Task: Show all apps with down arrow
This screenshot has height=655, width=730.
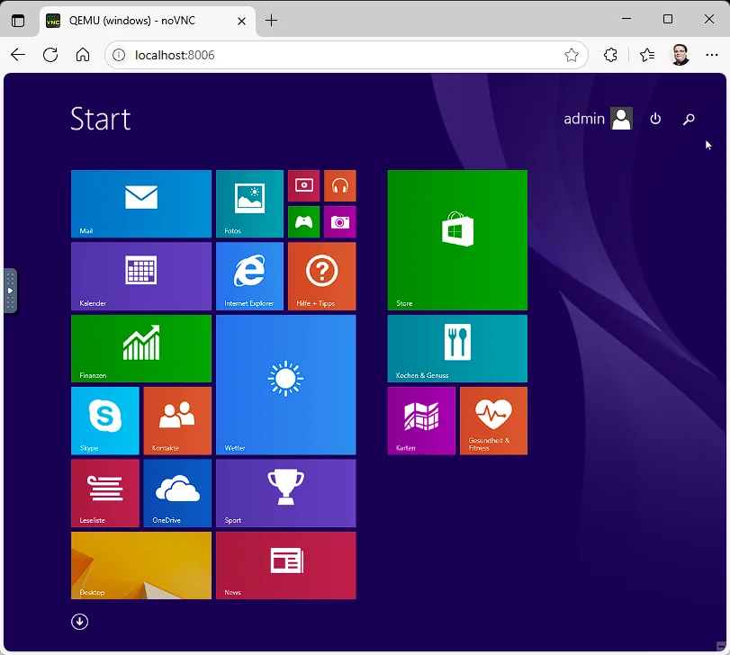Action: (79, 622)
